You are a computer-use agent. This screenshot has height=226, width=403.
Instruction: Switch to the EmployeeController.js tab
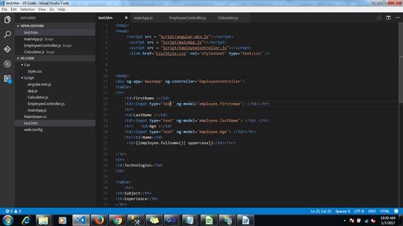point(187,18)
